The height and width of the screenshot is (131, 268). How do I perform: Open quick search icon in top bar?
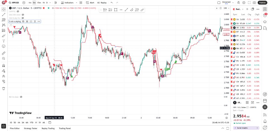[x=239, y=3]
